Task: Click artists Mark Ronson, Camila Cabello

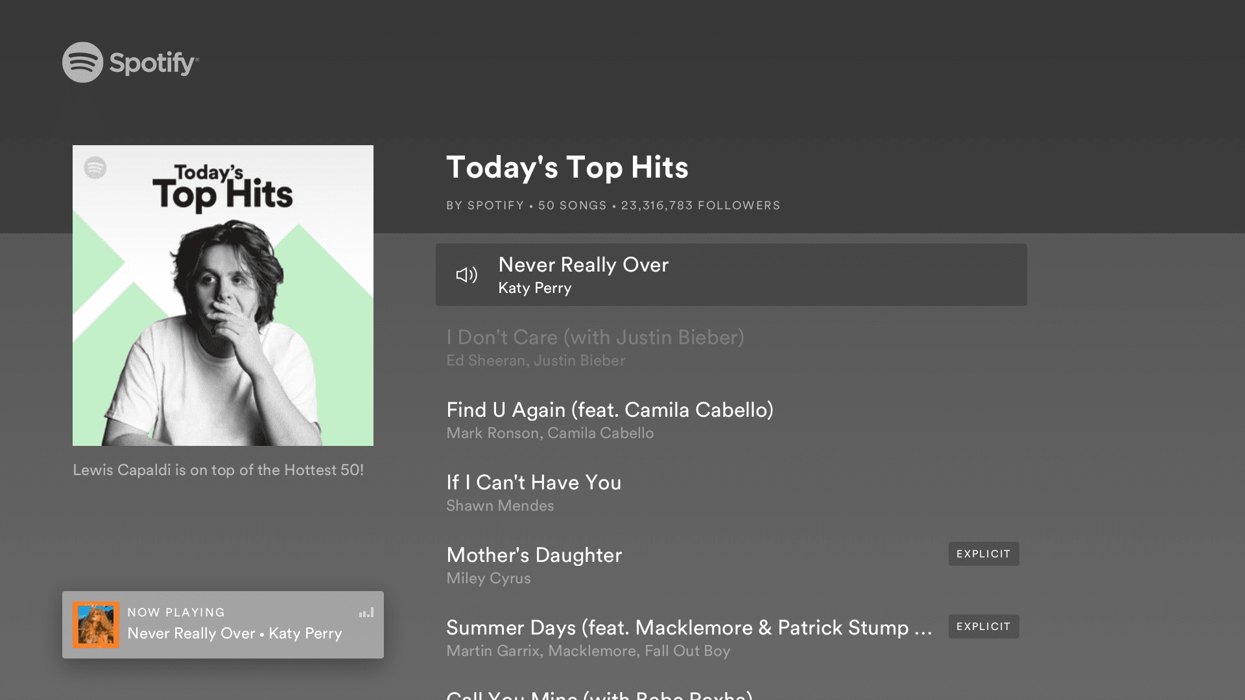Action: [550, 433]
